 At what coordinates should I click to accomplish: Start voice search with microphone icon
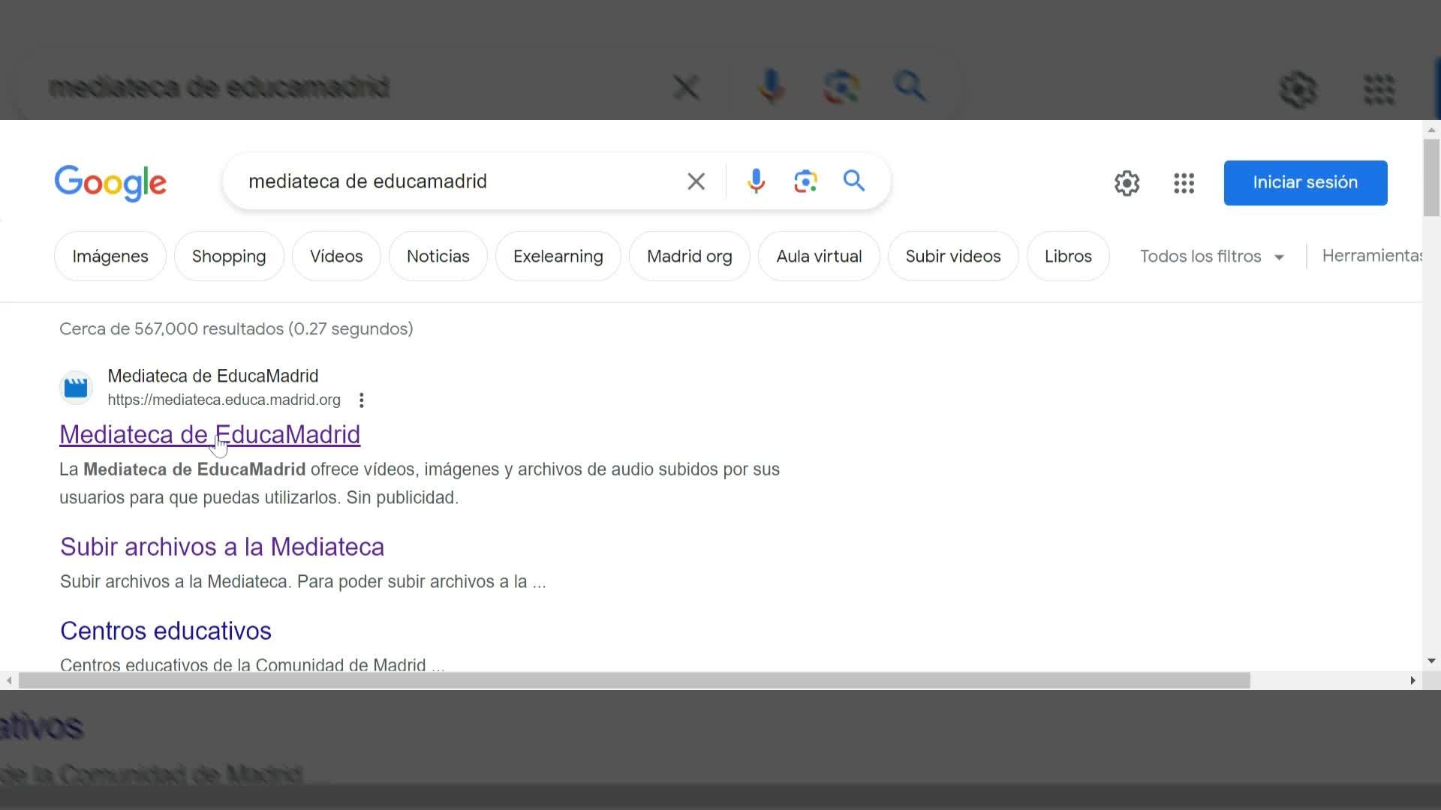pyautogui.click(x=756, y=181)
